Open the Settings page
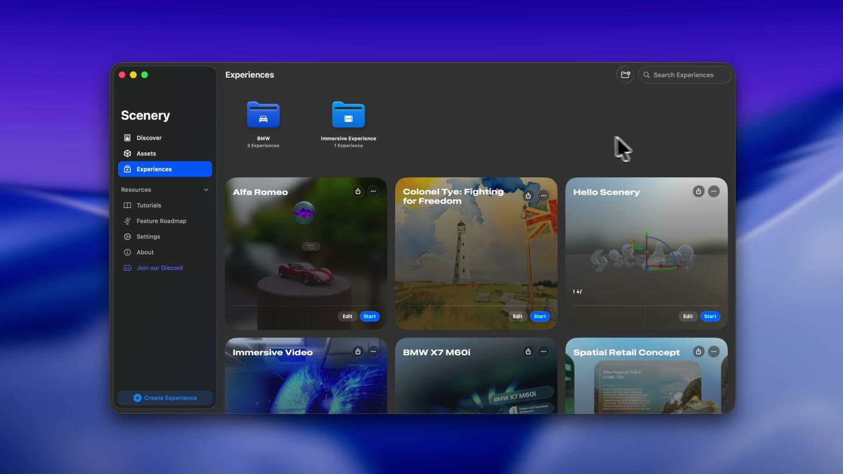Screen dimensions: 843x474 pos(165,236)
